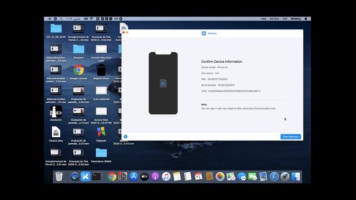Open Maps from the Dock

(231, 177)
